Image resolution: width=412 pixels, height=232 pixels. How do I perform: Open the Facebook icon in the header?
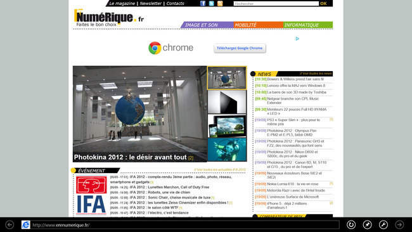203,3
